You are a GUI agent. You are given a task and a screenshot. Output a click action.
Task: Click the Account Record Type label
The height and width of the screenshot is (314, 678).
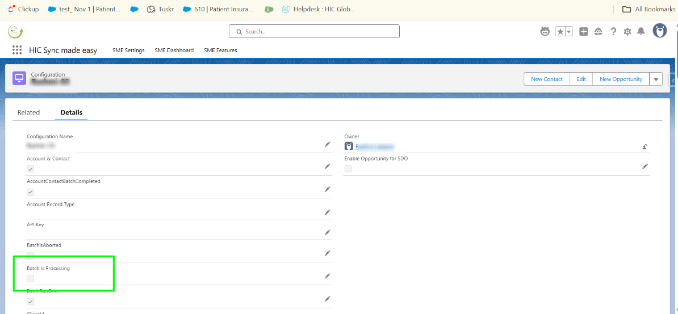click(51, 205)
